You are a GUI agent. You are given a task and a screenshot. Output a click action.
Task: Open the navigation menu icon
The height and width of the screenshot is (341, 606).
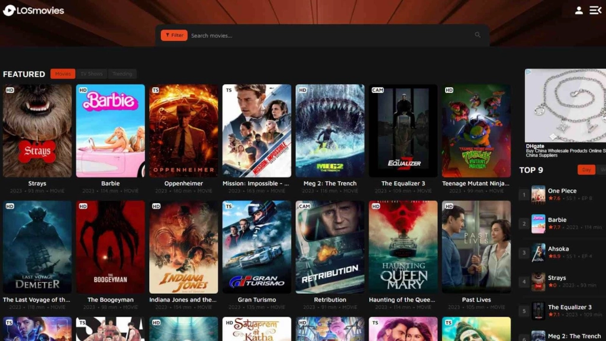coord(595,9)
